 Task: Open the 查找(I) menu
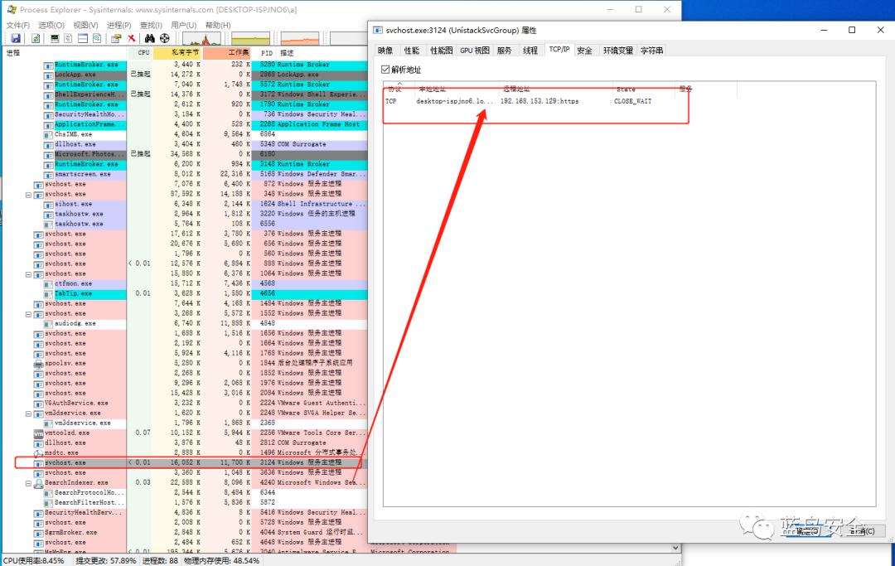[x=152, y=25]
